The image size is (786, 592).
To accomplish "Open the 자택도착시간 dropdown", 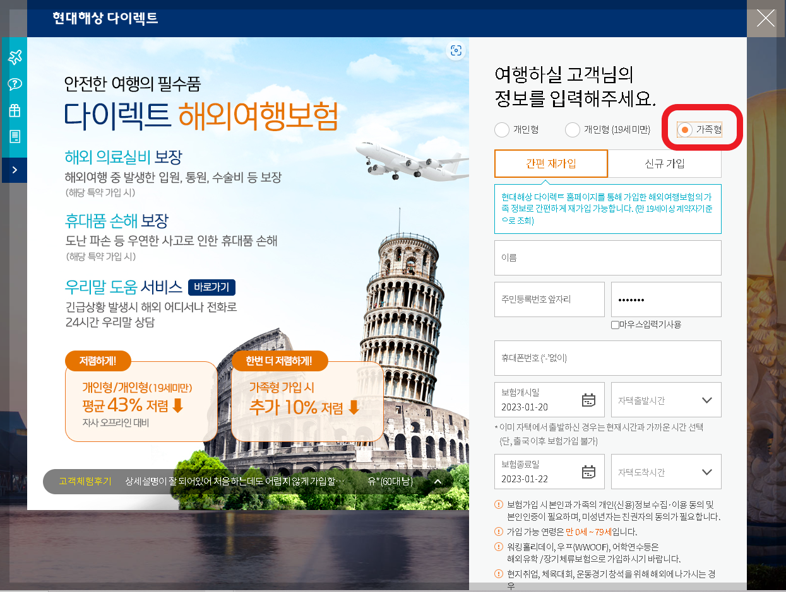I will [x=666, y=472].
